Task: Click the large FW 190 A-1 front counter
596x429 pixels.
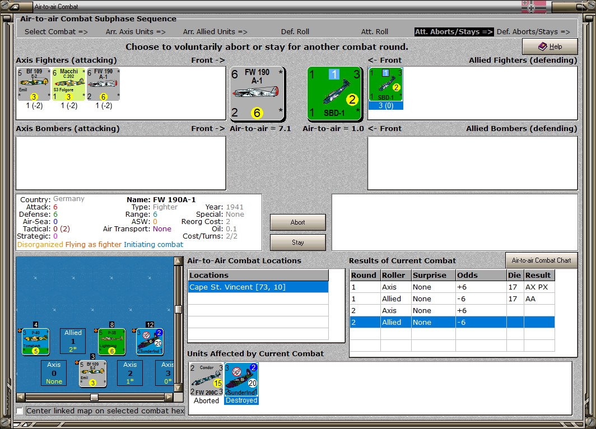Action: click(257, 94)
